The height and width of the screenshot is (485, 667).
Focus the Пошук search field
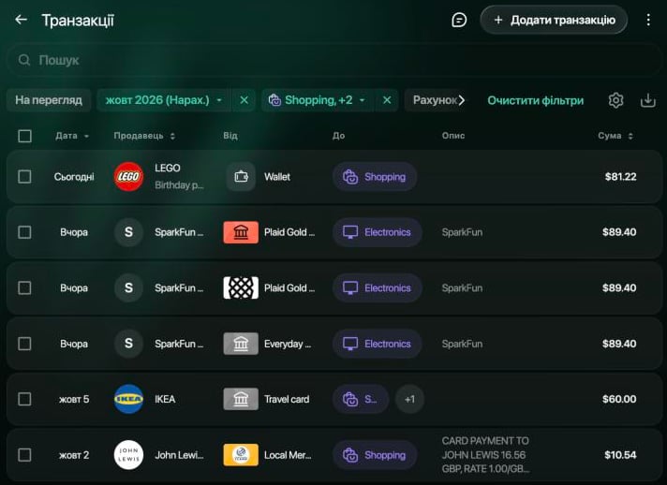333,60
